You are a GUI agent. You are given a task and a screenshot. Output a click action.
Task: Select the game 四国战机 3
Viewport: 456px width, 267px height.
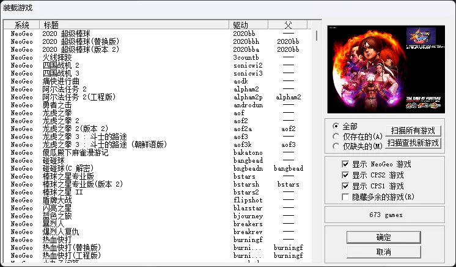(x=157, y=73)
